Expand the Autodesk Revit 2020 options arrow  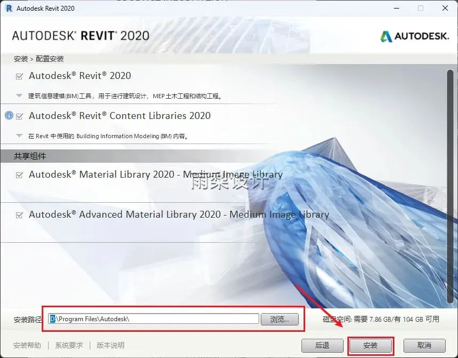tap(19, 96)
